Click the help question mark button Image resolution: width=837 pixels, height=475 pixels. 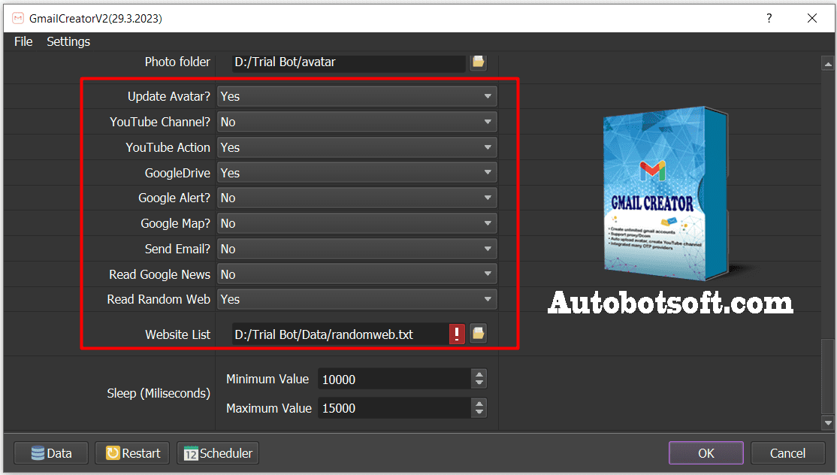[769, 19]
